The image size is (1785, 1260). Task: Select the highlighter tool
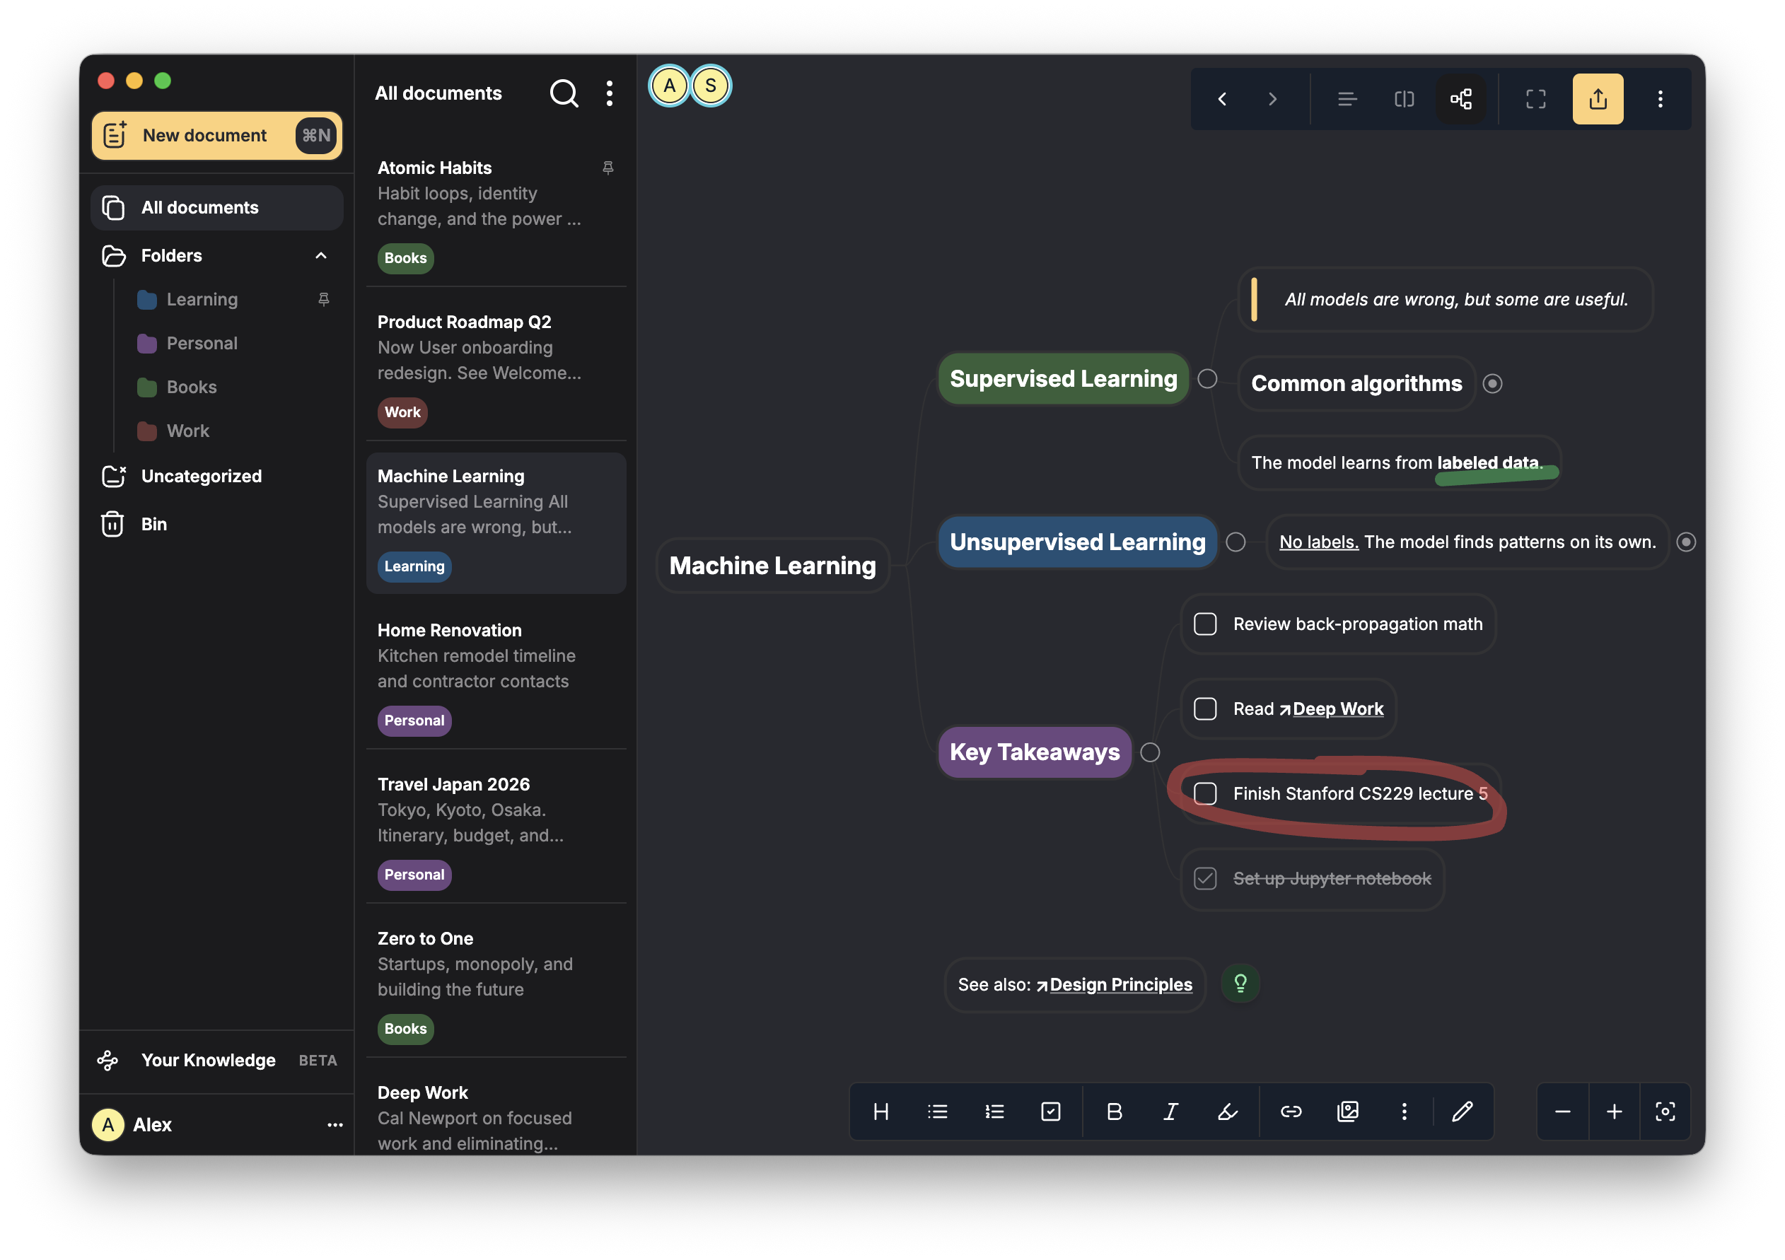click(1228, 1112)
